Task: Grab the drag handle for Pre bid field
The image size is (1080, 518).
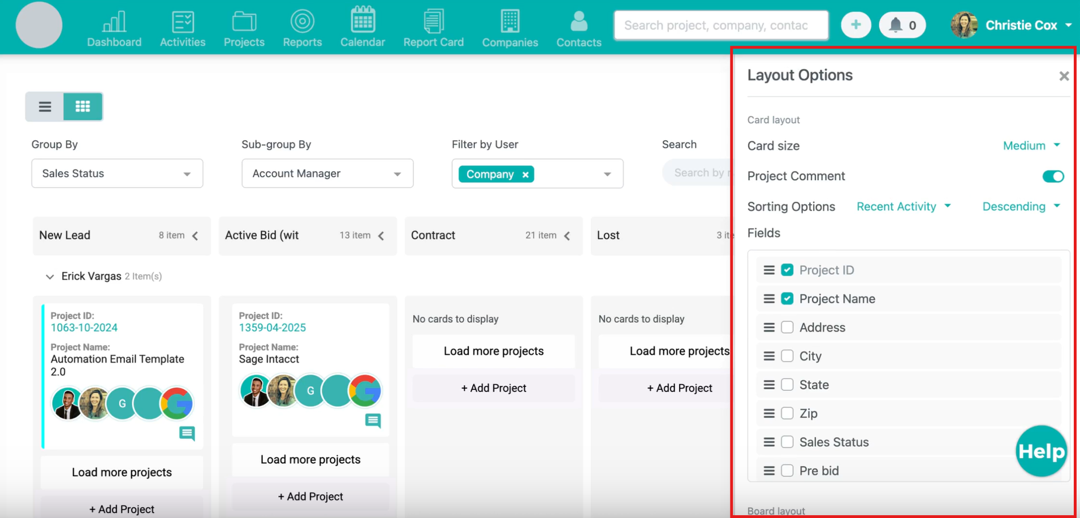Action: [768, 471]
